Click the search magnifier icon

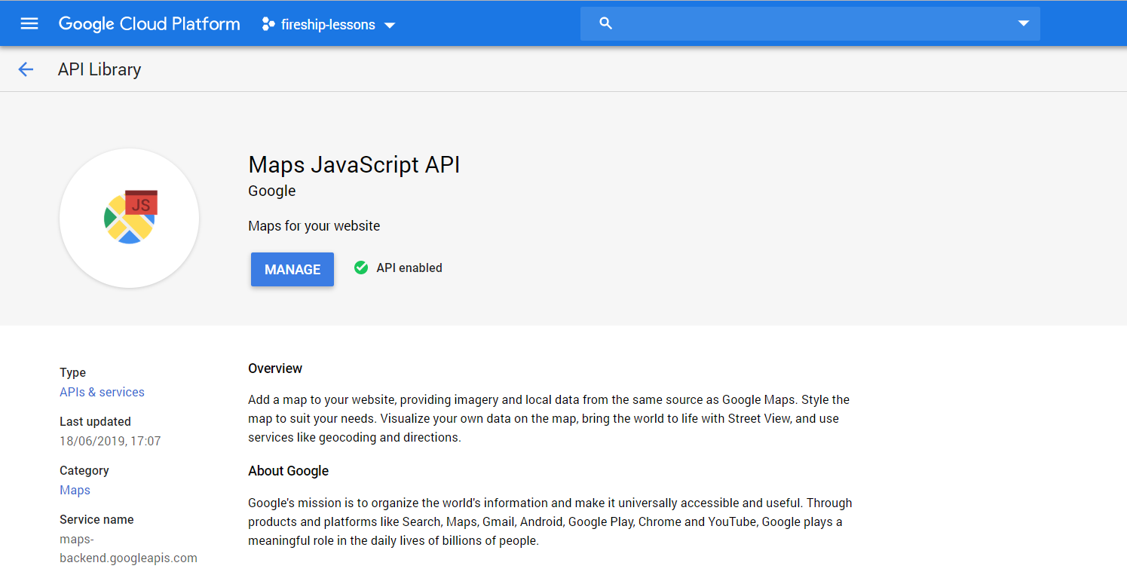[606, 23]
